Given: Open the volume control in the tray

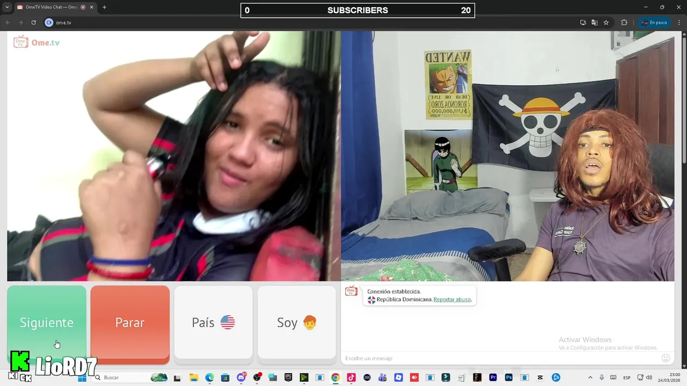Looking at the screenshot, I should tap(649, 377).
